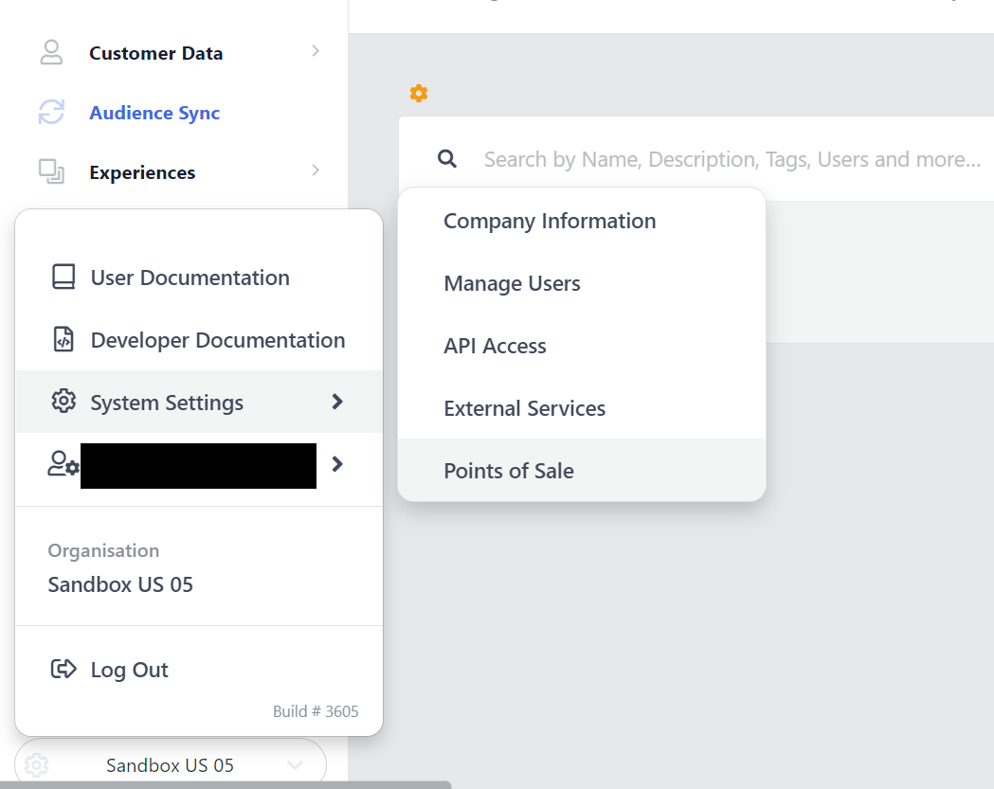
Task: Click the Experiences layers icon
Action: tap(51, 172)
